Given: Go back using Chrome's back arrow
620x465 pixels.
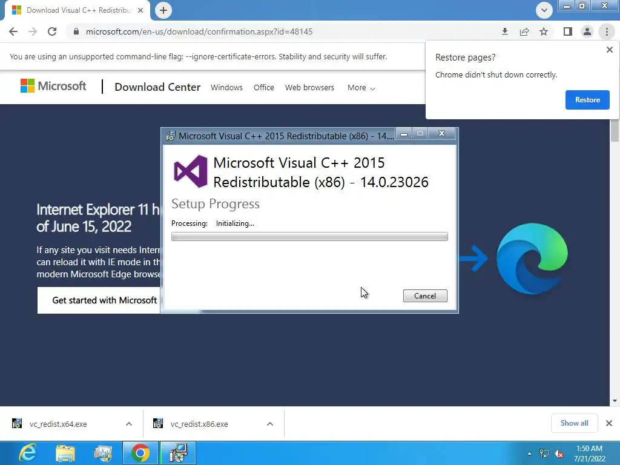Looking at the screenshot, I should 13,31.
